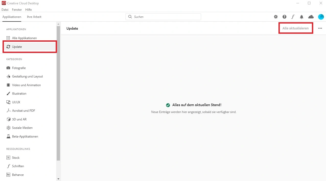Click the Soziale Medien icon
The image size is (326, 181).
[8, 128]
